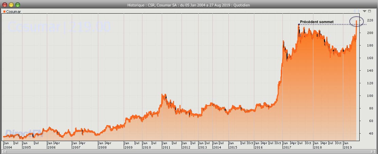
Task: Maximize the chart panel using square icon
Action: 370,11
